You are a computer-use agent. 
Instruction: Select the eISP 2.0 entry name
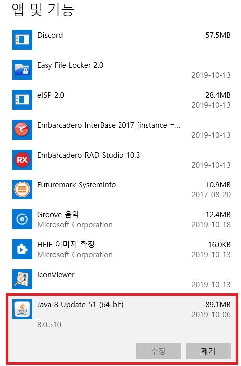[51, 95]
